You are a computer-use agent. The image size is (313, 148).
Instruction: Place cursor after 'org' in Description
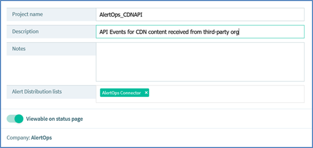click(x=240, y=32)
